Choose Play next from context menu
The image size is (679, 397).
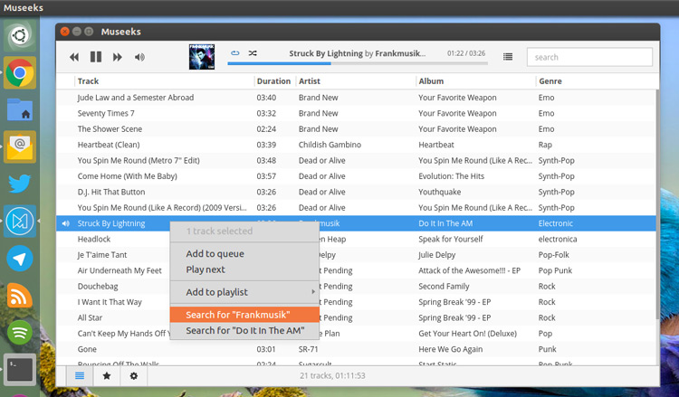[206, 269]
